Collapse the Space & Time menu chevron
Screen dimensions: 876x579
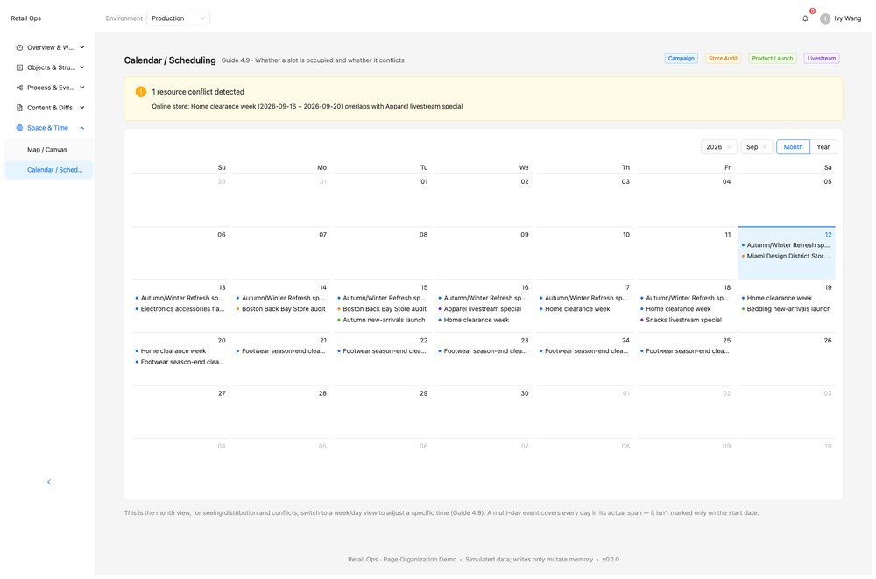pyautogui.click(x=82, y=129)
